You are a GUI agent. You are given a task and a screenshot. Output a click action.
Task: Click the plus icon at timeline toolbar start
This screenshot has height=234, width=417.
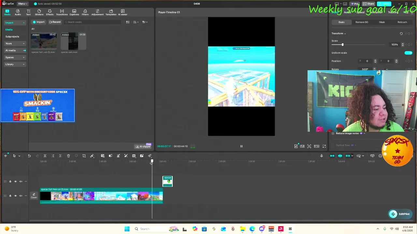pos(6,156)
